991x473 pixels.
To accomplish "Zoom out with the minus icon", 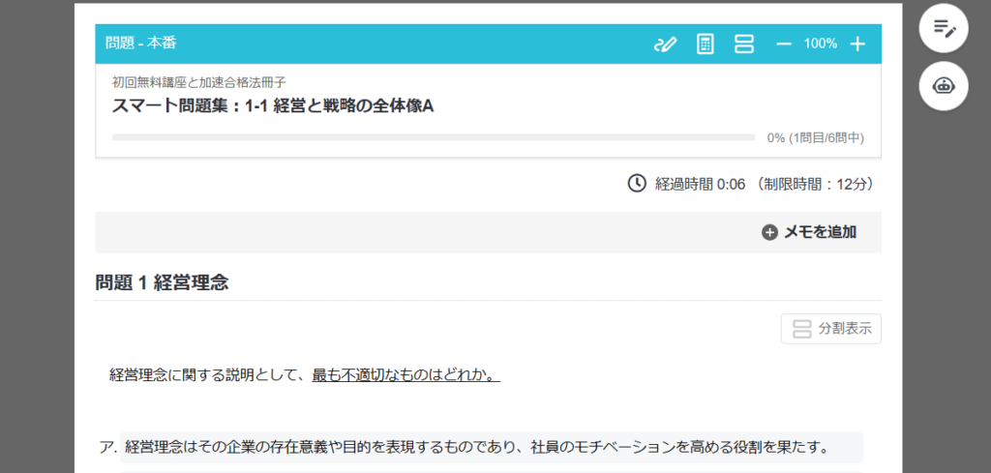I will pyautogui.click(x=784, y=44).
